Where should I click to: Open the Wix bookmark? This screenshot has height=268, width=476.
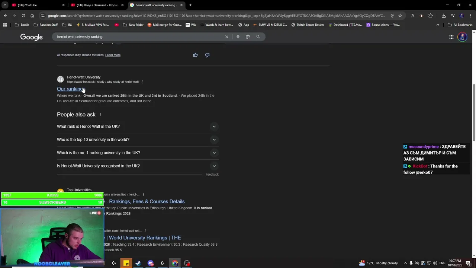[191, 25]
